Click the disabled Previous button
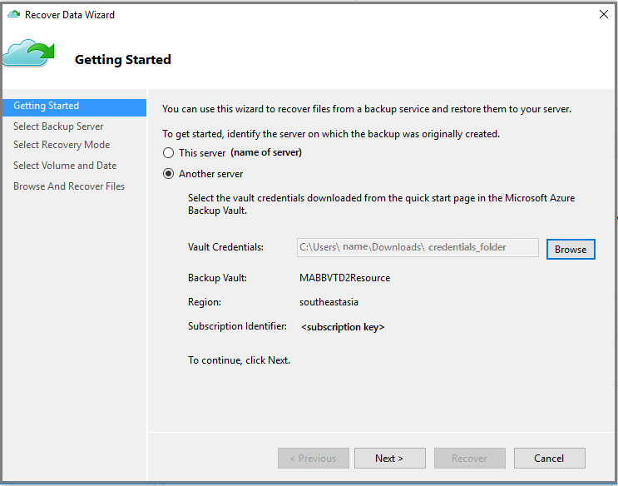The height and width of the screenshot is (486, 618). click(314, 458)
